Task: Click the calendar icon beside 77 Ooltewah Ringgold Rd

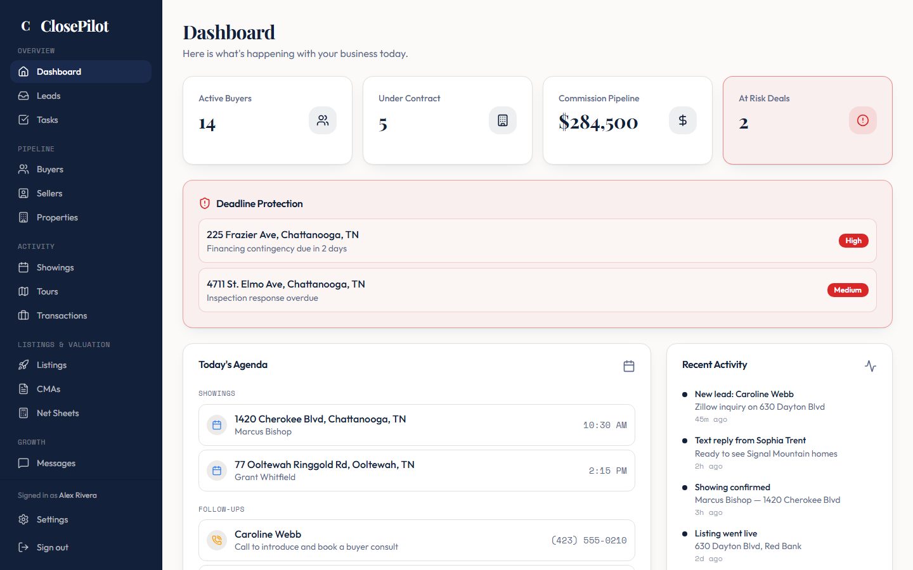Action: [217, 471]
